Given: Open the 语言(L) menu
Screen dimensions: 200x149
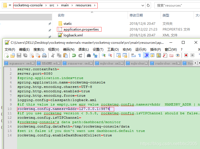Looking at the screenshot, I should (84, 49).
